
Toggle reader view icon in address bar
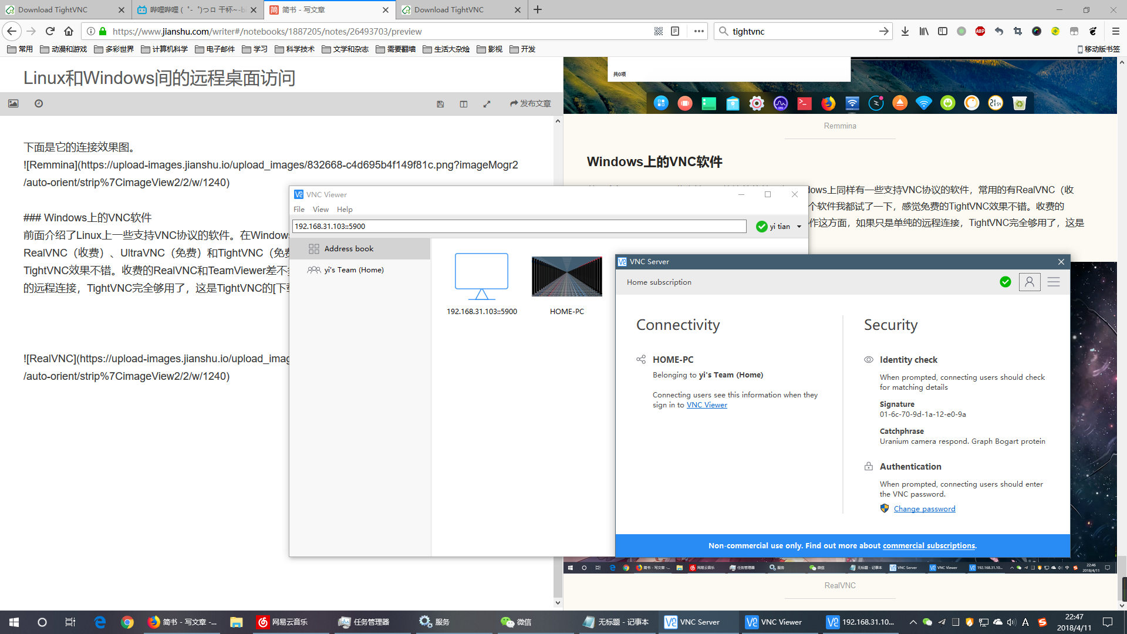[x=675, y=31]
